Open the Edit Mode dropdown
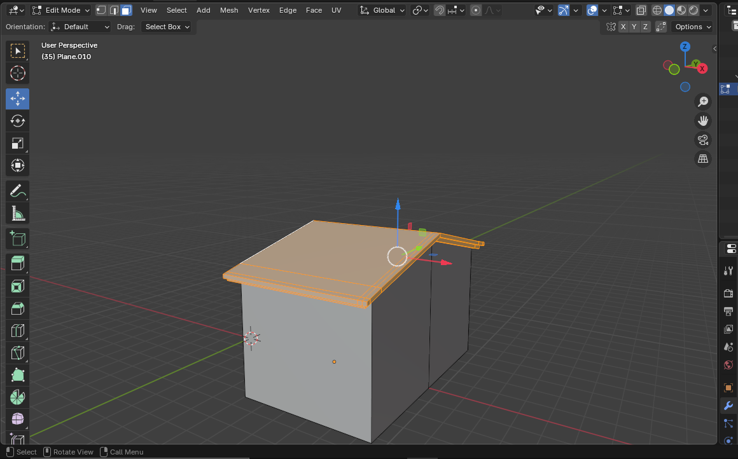Viewport: 738px width, 459px height. 60,10
